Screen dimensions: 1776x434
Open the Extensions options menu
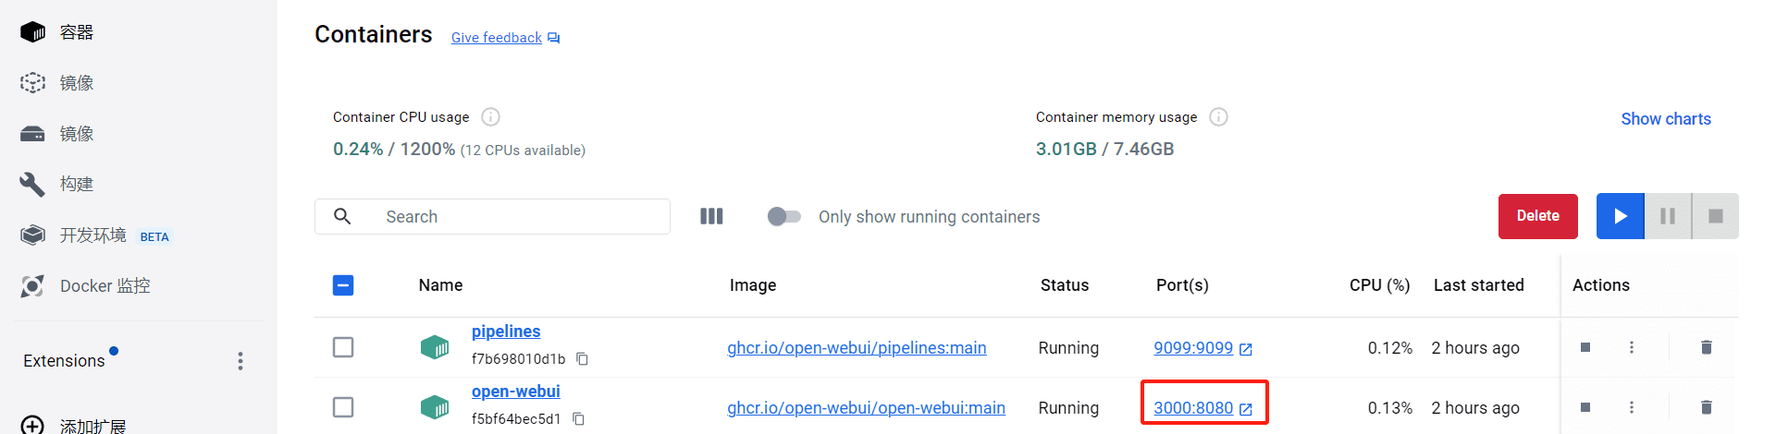point(240,361)
